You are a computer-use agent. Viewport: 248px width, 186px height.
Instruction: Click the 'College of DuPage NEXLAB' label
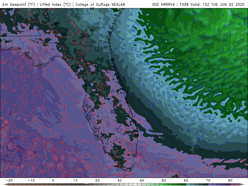[x=100, y=4]
